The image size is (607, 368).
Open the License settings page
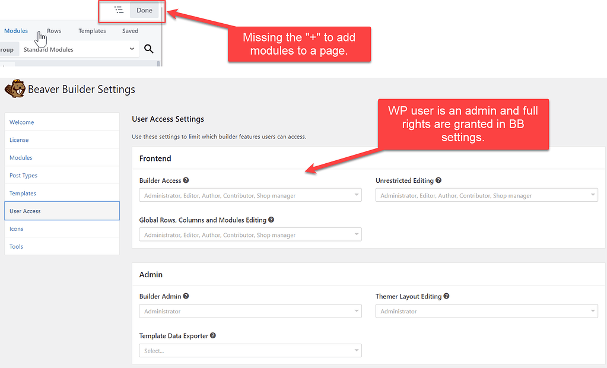click(x=19, y=140)
